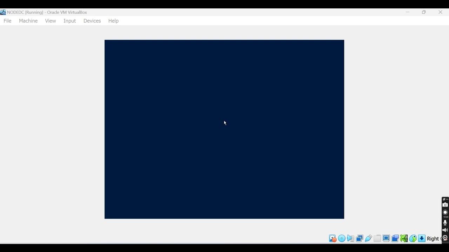Click the green CPU virtualization status icon
Image resolution: width=449 pixels, height=252 pixels.
pyautogui.click(x=404, y=239)
